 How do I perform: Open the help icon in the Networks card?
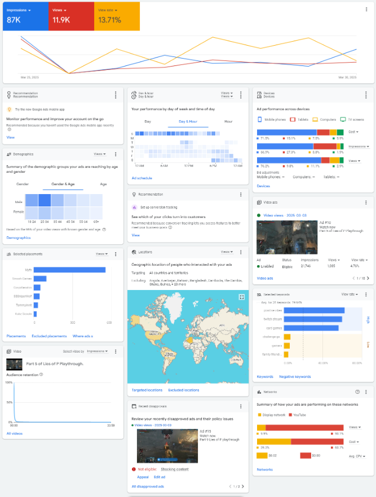[x=357, y=392]
